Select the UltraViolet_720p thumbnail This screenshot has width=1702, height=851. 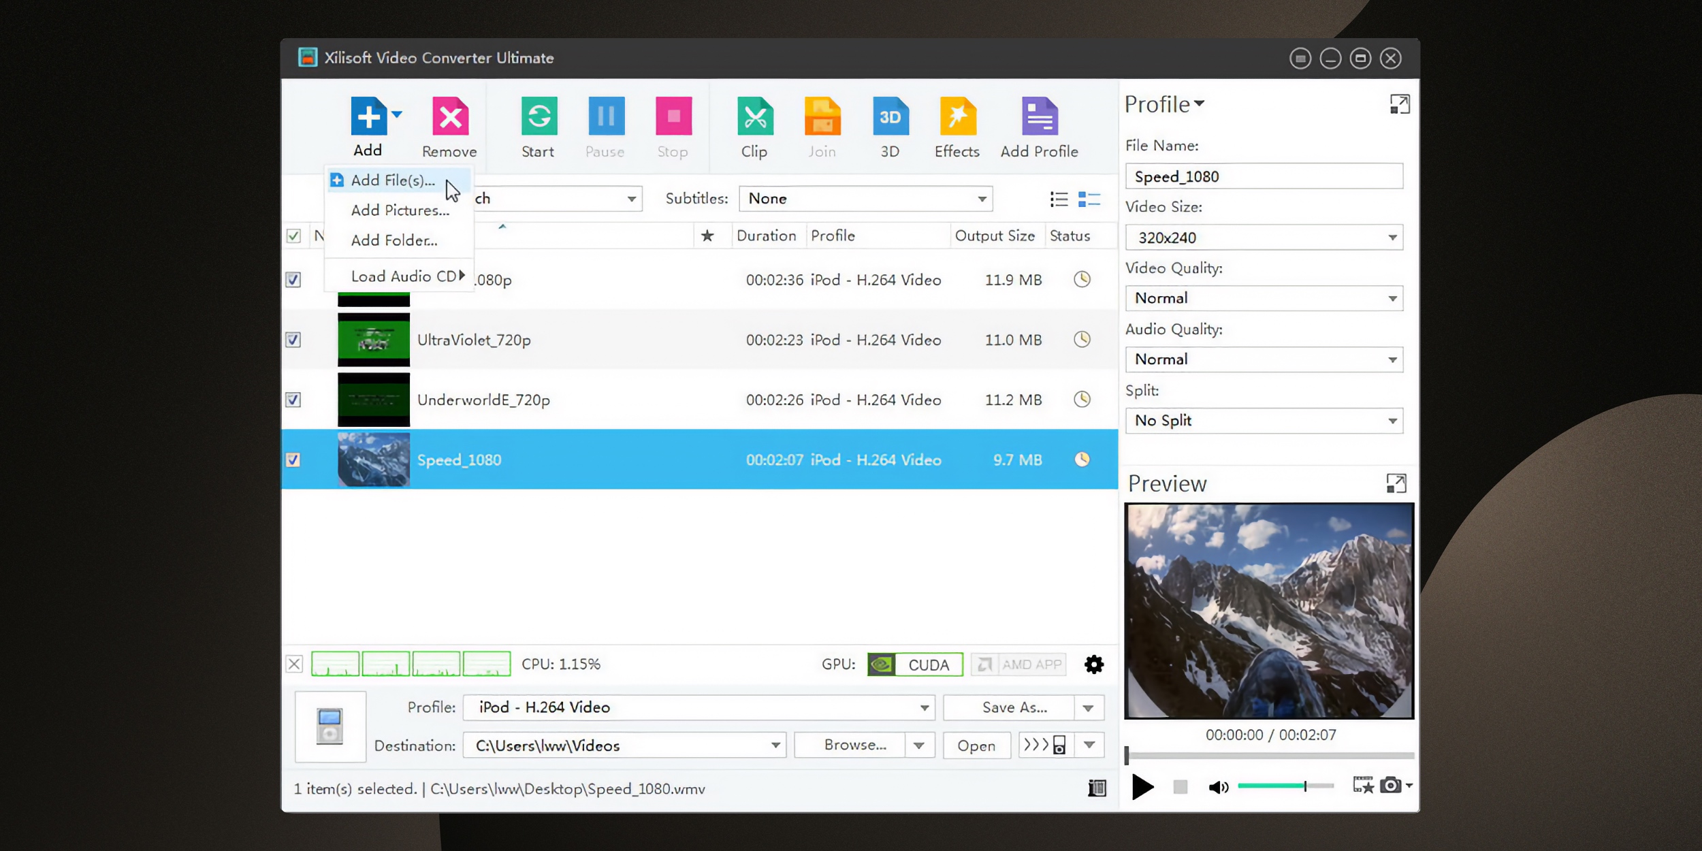pyautogui.click(x=374, y=339)
